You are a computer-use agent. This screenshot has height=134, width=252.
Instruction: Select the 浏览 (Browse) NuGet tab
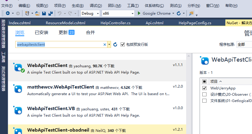[x=20, y=33]
